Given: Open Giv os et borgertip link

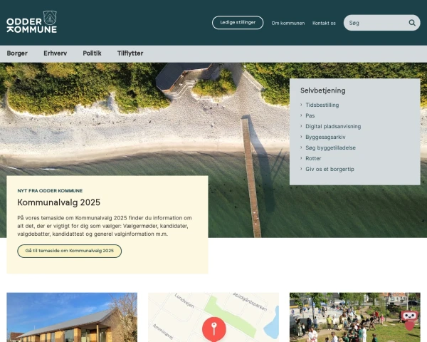Looking at the screenshot, I should [x=330, y=169].
